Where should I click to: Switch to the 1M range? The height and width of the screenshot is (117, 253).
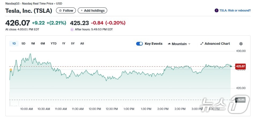[x=33, y=43]
